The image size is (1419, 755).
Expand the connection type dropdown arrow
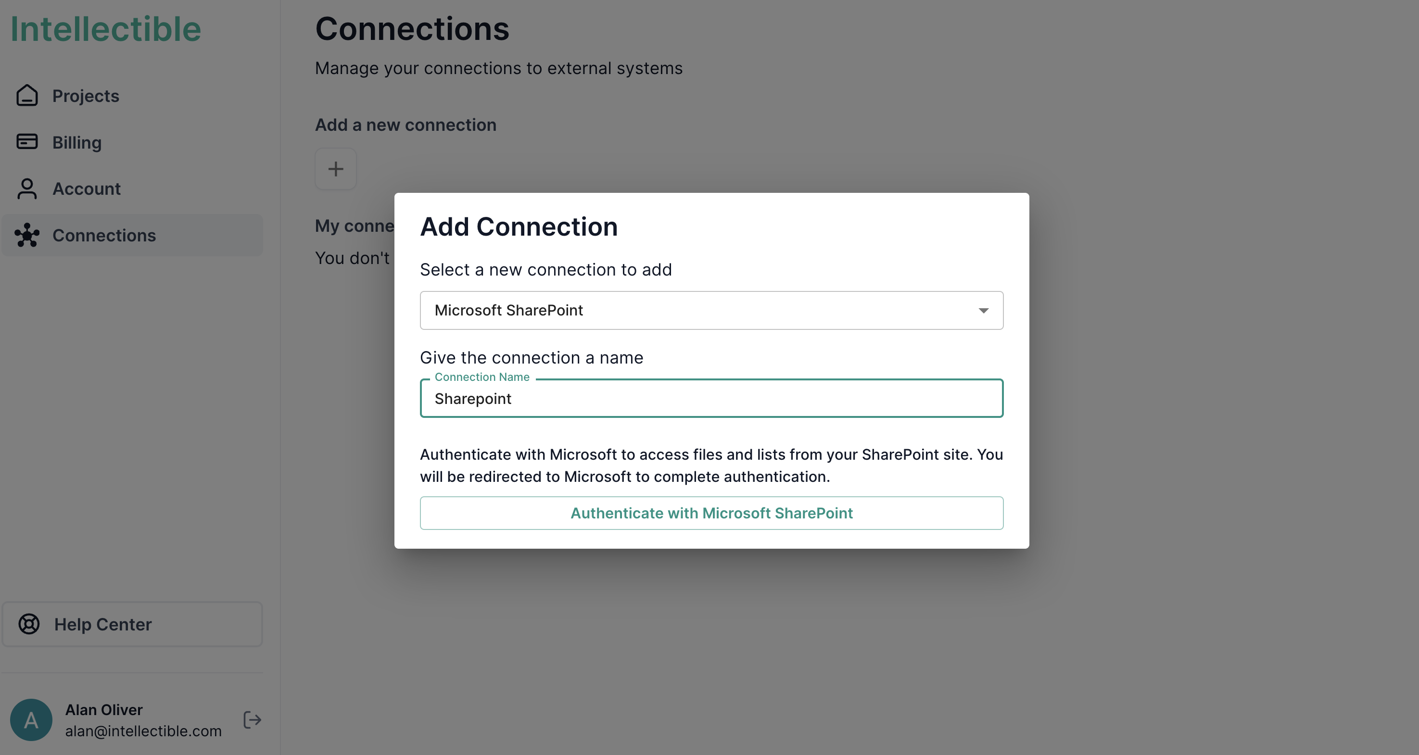[983, 311]
